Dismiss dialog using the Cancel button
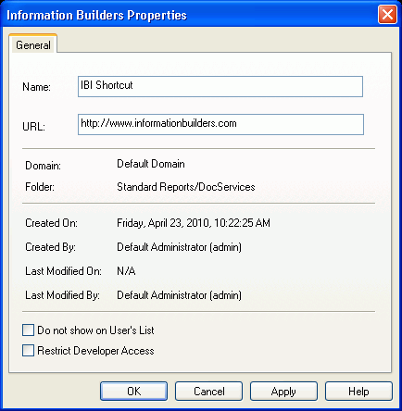Image resolution: width=402 pixels, height=411 pixels. 209,392
